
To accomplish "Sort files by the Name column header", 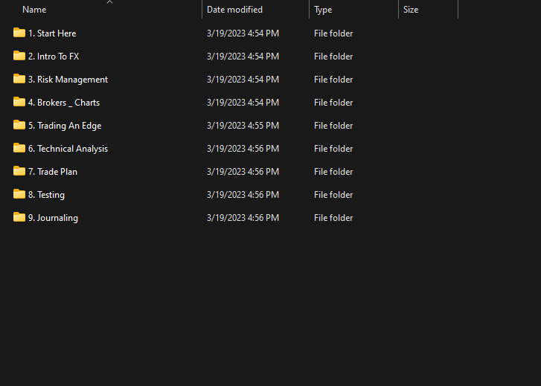I will pyautogui.click(x=34, y=10).
